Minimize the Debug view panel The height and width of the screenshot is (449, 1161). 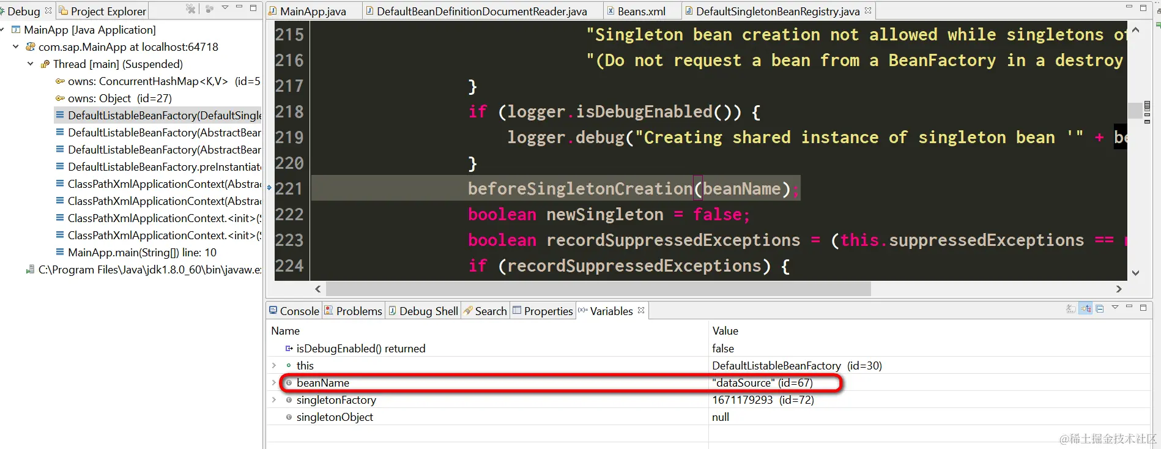coord(239,7)
